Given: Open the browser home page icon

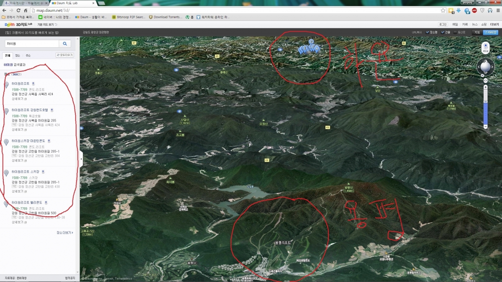Looking at the screenshot, I should (26, 10).
